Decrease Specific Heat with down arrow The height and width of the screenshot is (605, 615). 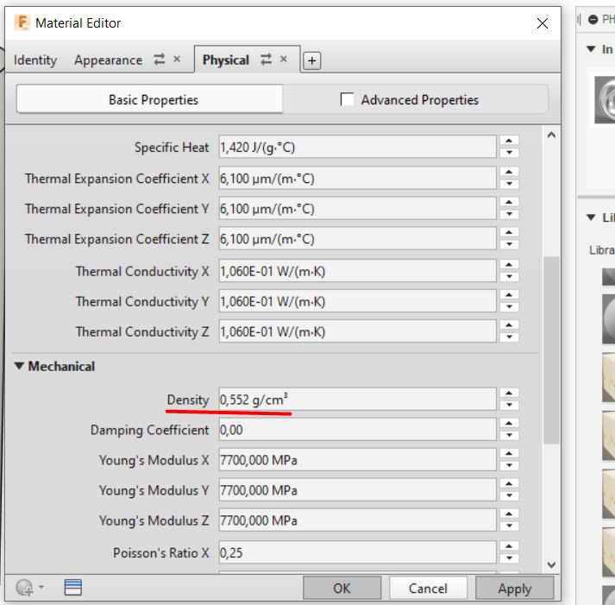(509, 153)
